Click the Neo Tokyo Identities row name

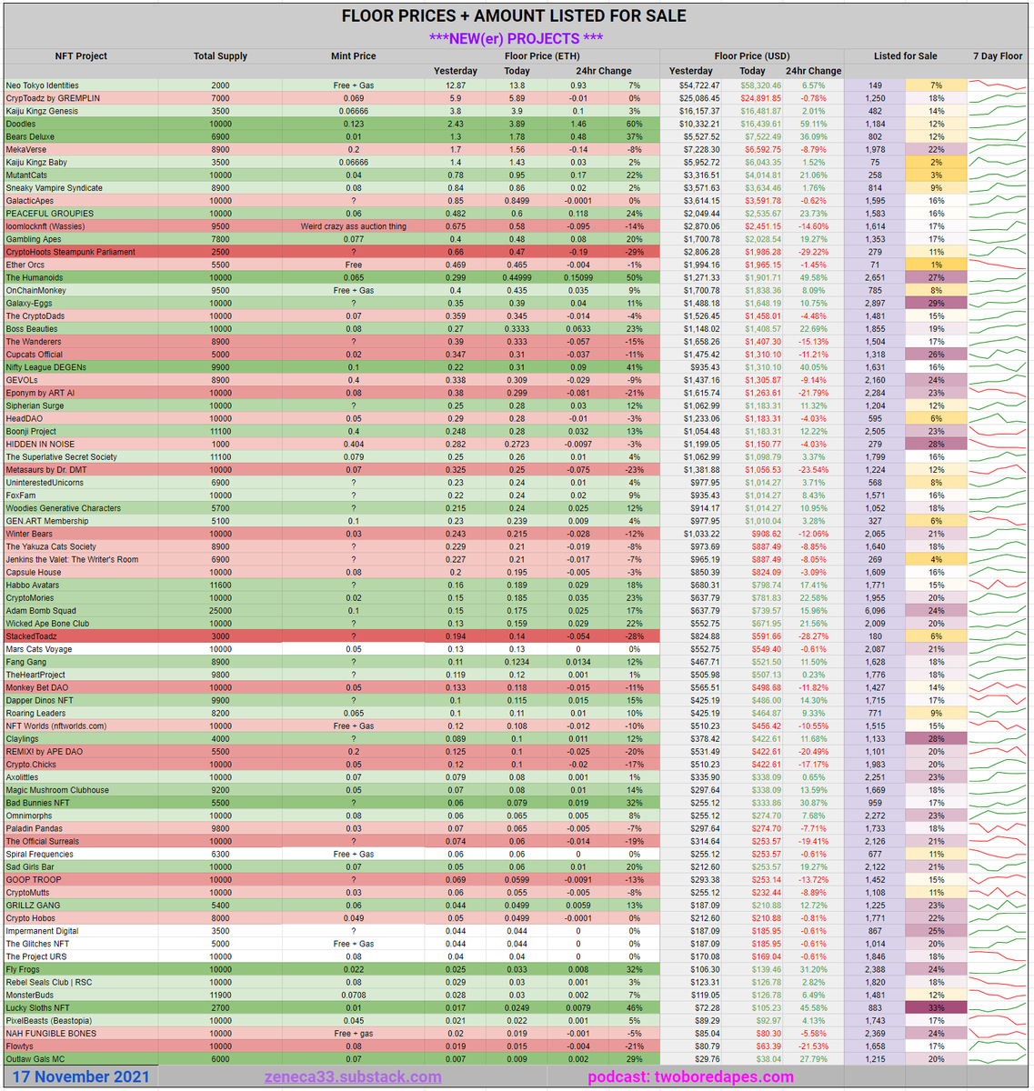[x=81, y=85]
